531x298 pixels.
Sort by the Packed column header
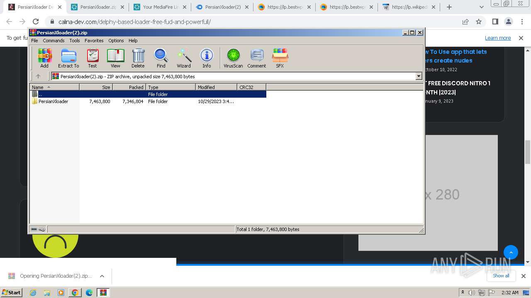coord(129,87)
